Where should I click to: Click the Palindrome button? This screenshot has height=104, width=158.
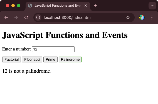point(70,59)
